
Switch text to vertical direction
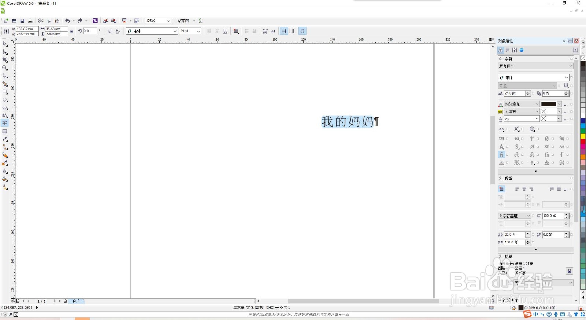point(292,31)
